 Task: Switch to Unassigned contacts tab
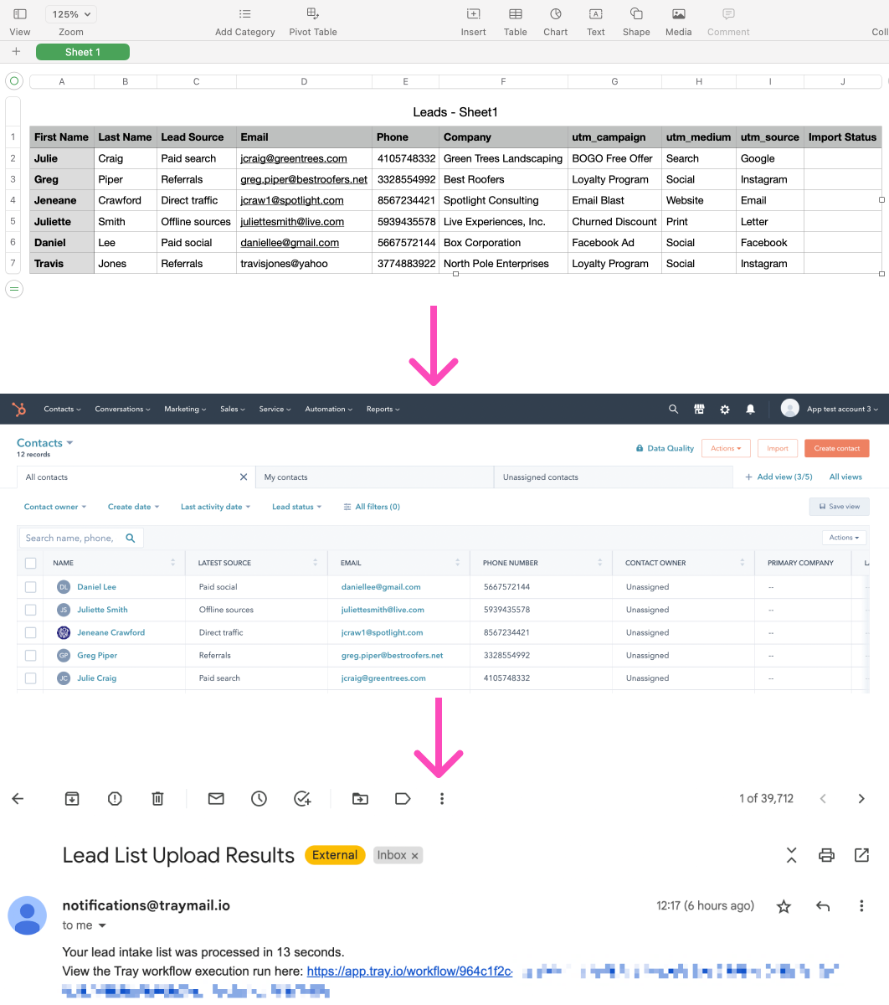point(613,477)
